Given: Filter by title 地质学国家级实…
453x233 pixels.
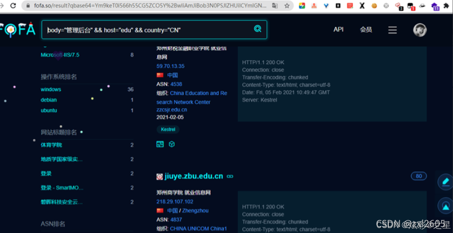Looking at the screenshot, I should pyautogui.click(x=61, y=159).
